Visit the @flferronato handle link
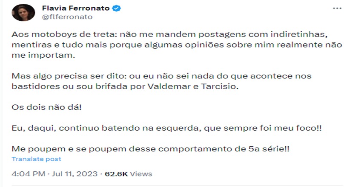The height and width of the screenshot is (187, 344). 67,17
